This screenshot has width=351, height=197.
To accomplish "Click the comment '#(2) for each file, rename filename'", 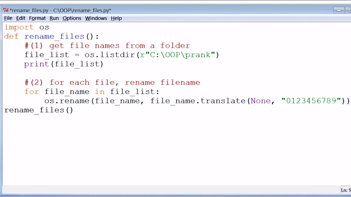I will tap(112, 83).
